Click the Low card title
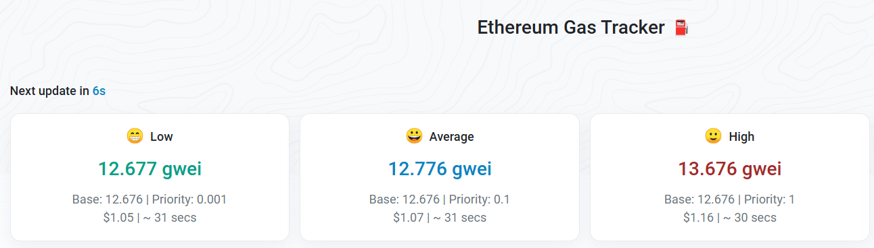The height and width of the screenshot is (248, 874). pyautogui.click(x=162, y=137)
